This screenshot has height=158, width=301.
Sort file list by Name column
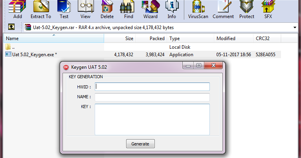click(54, 39)
